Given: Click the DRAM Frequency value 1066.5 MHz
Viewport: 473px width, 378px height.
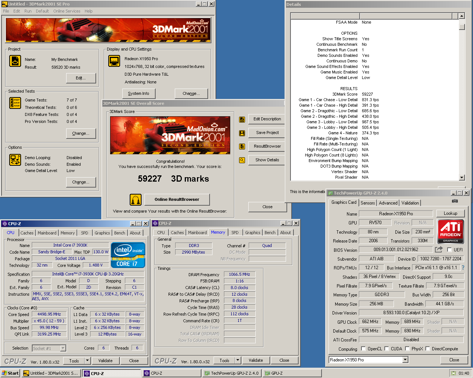Looking at the screenshot, I should [x=239, y=274].
